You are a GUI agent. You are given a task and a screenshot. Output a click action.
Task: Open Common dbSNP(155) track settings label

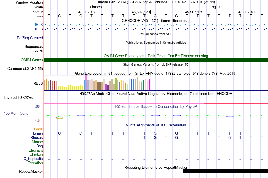click(25, 69)
